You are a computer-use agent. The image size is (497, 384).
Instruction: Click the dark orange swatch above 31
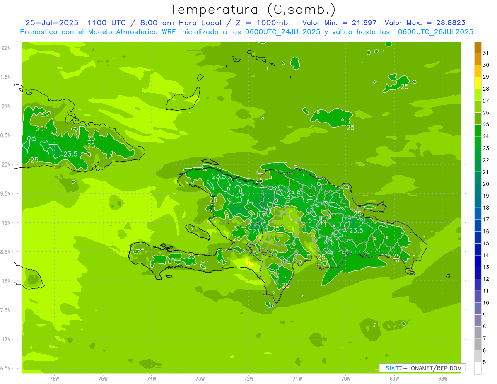tap(478, 47)
